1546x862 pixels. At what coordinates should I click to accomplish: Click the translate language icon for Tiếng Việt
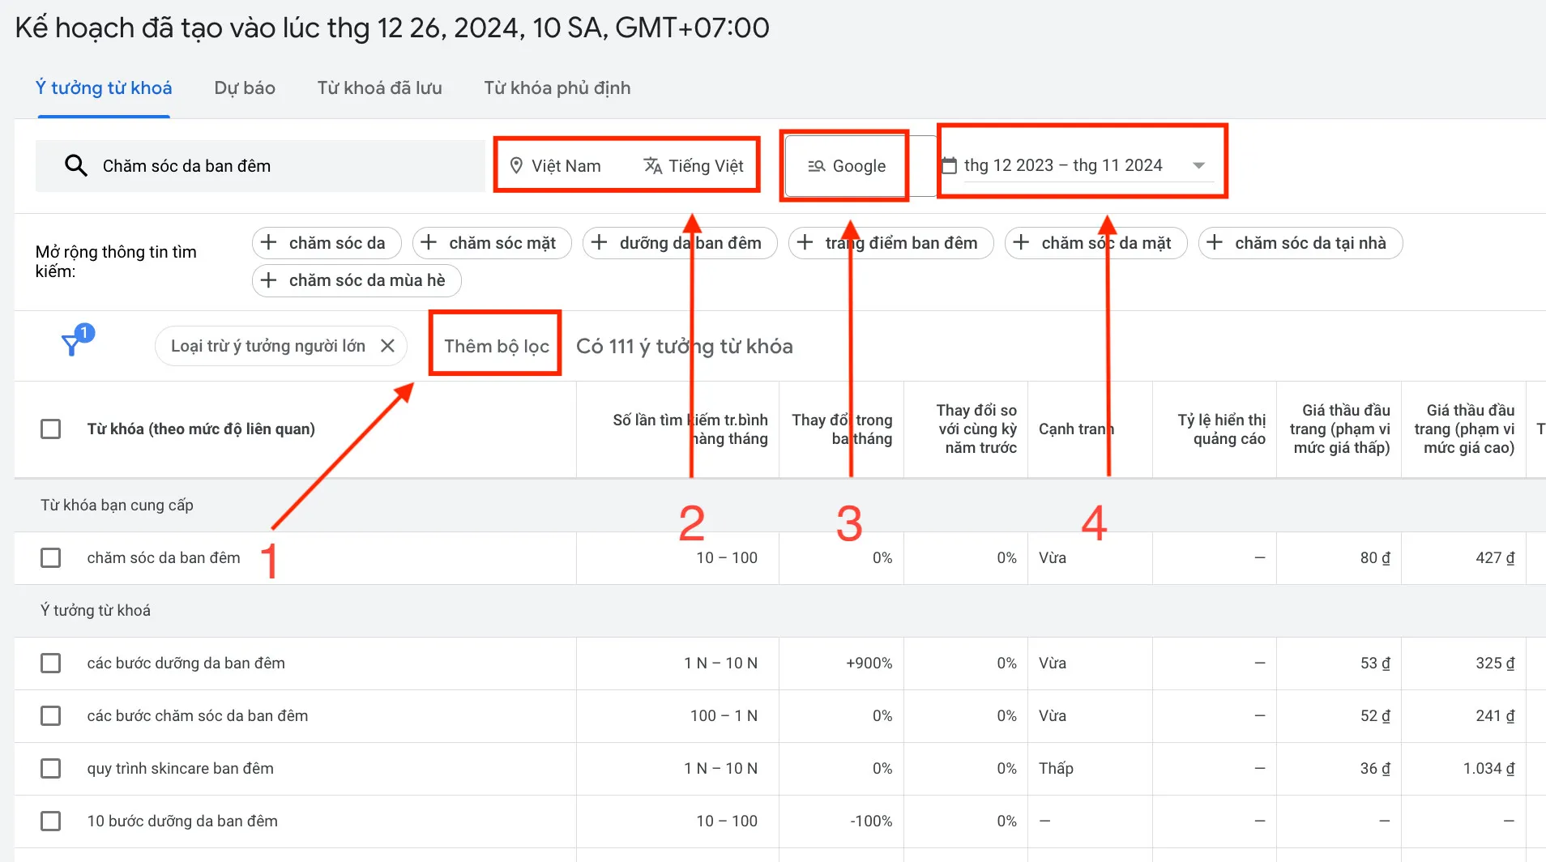(x=652, y=166)
